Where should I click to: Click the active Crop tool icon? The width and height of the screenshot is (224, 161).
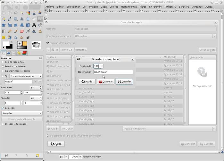point(40,19)
